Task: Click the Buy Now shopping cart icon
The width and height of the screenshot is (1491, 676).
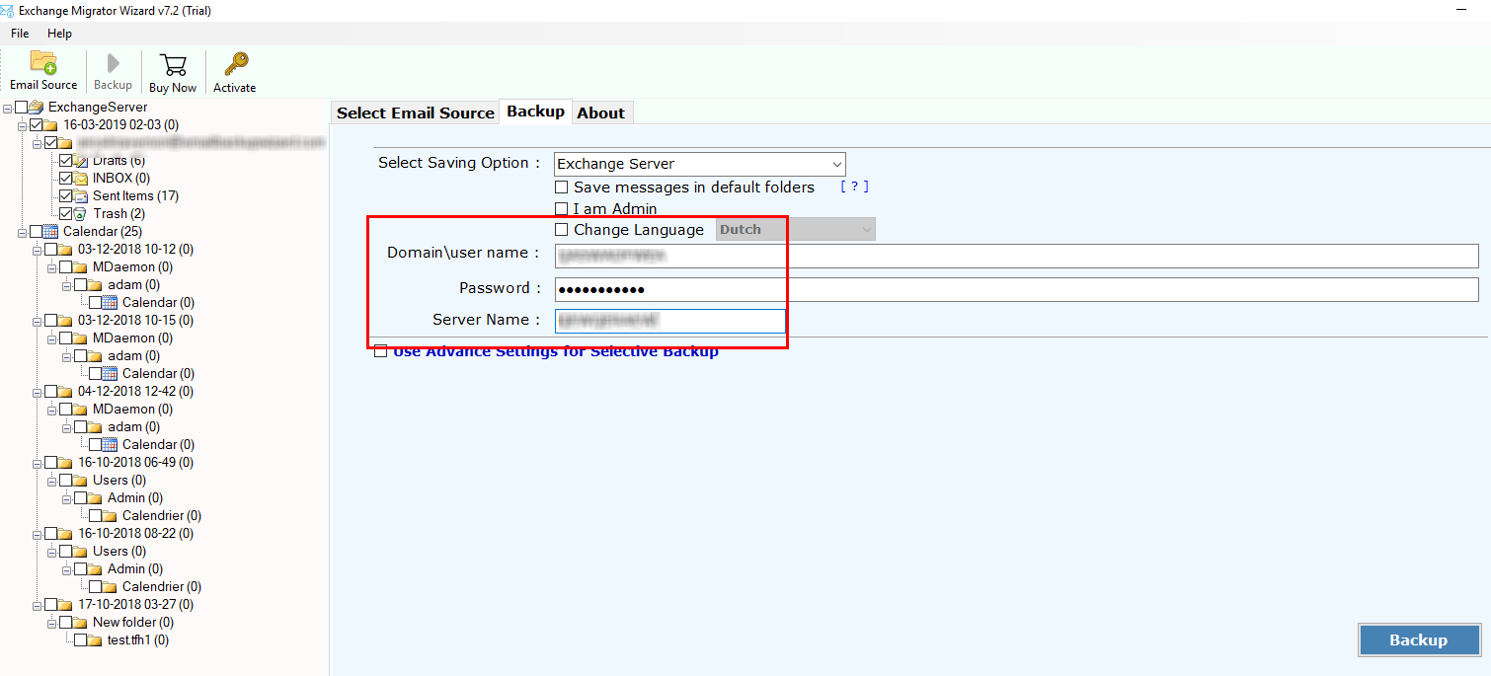Action: (x=173, y=71)
